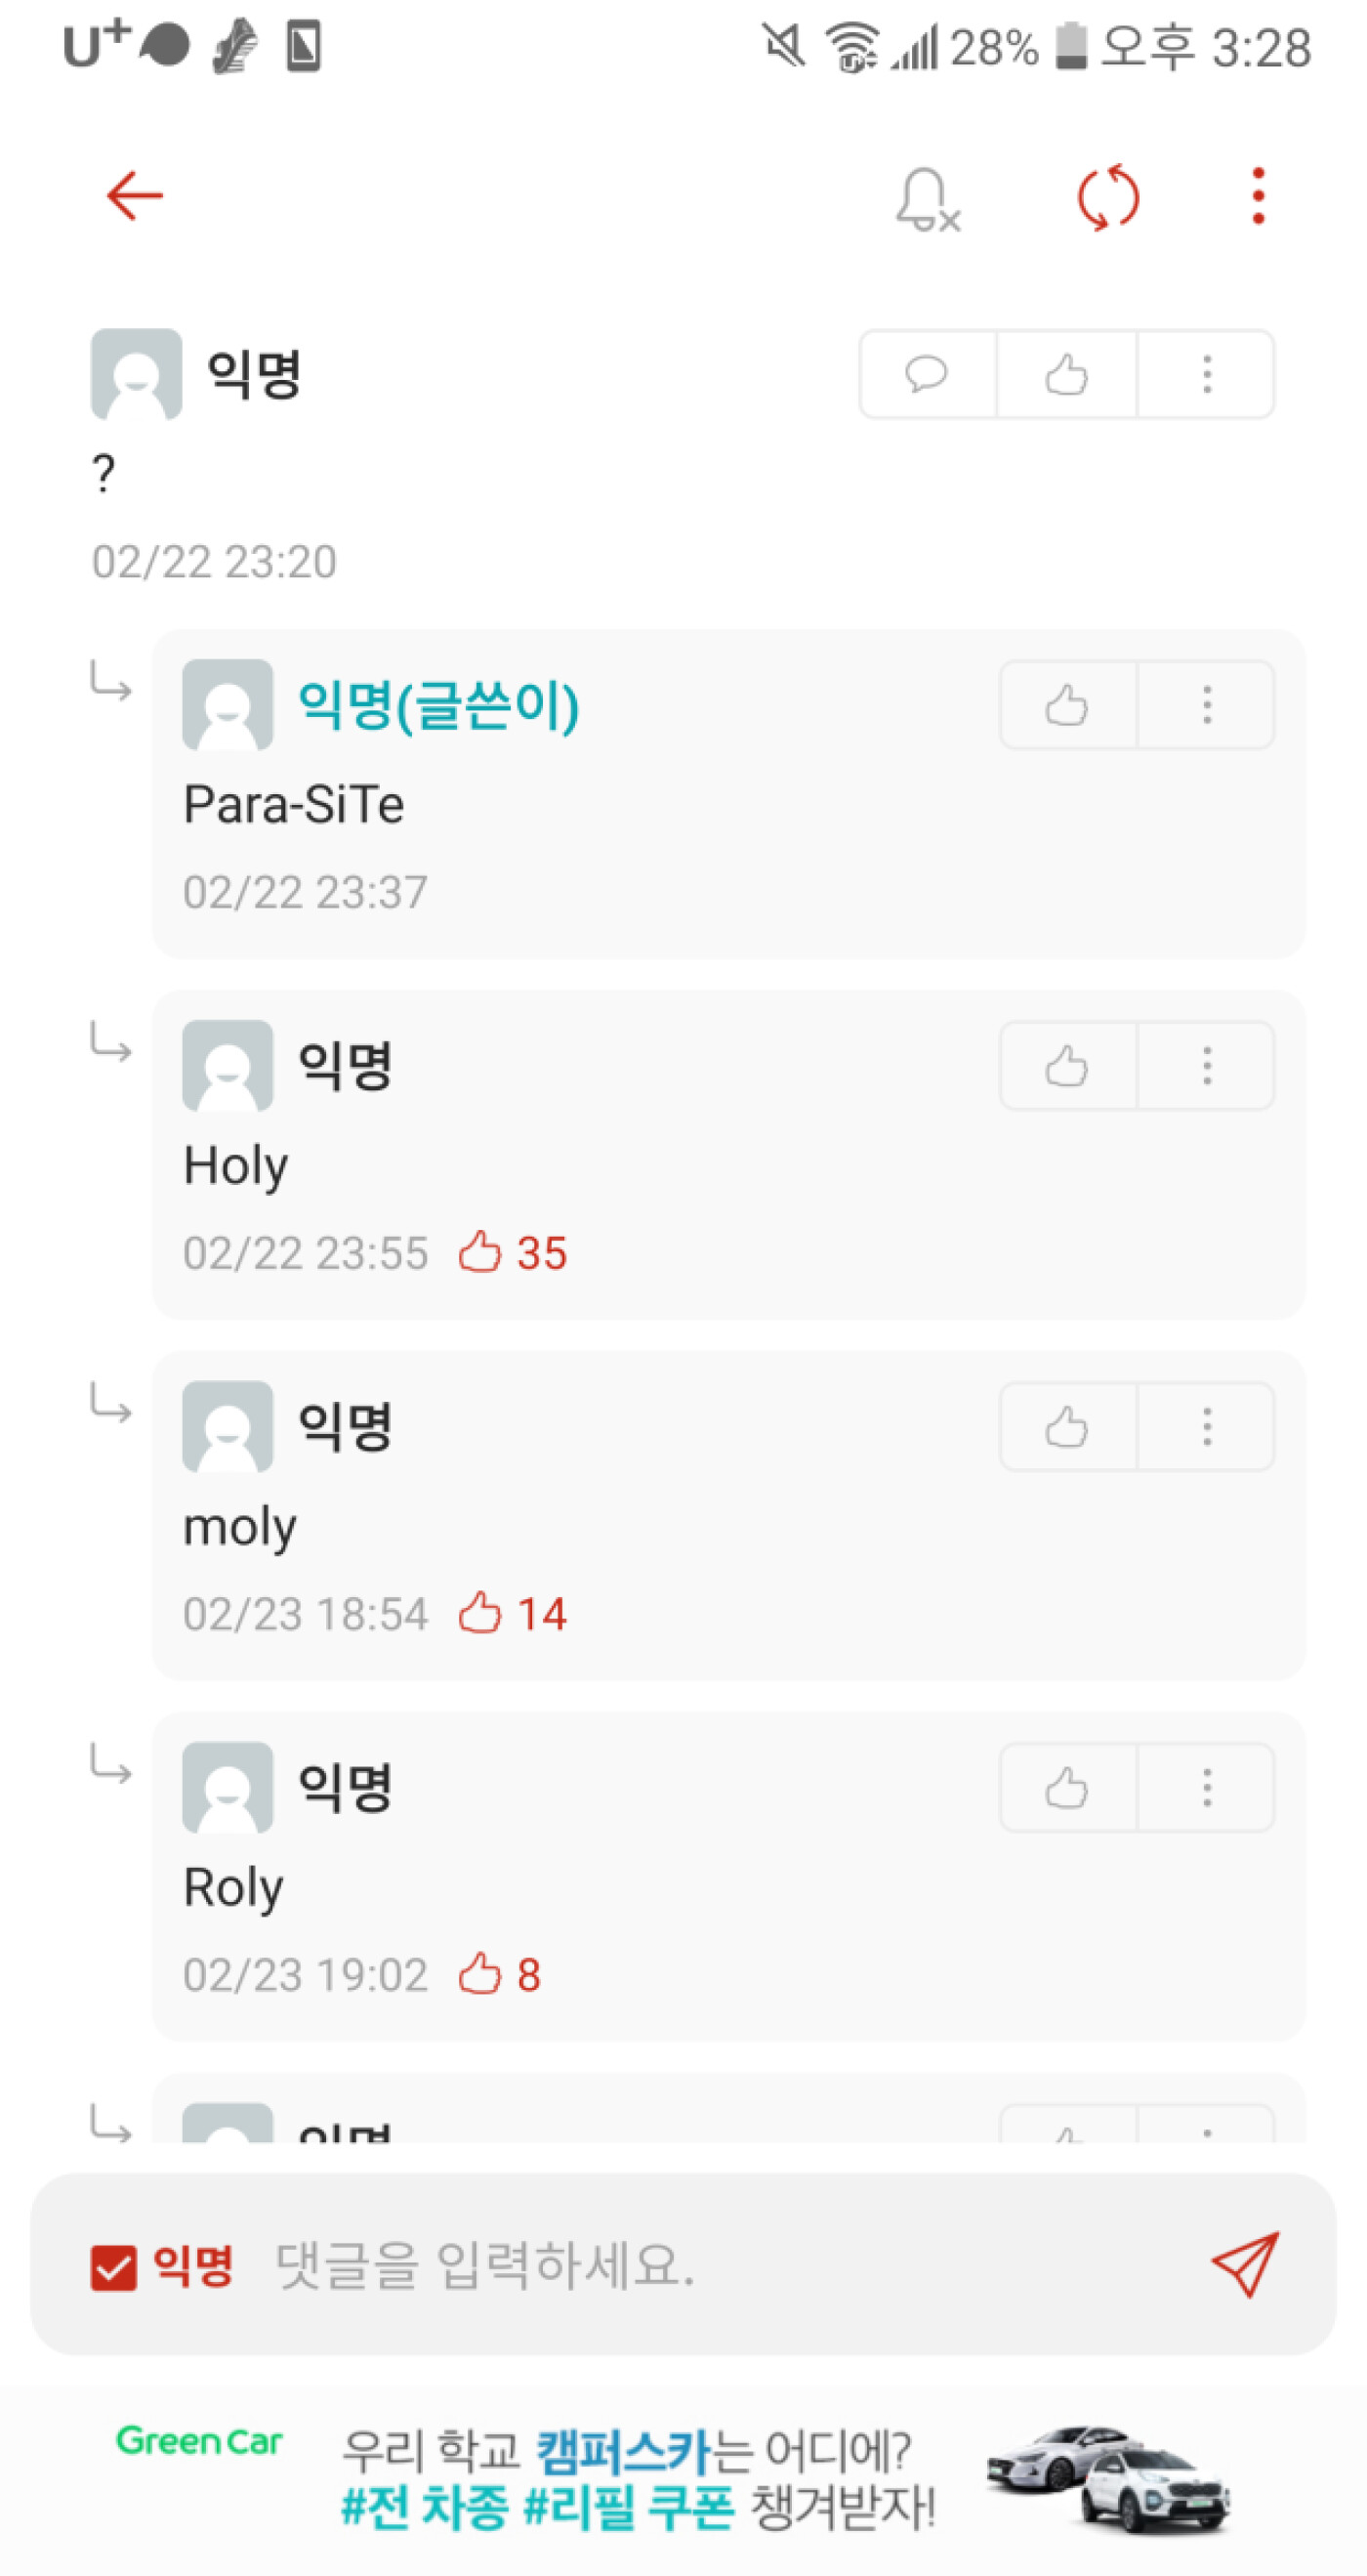Like the 'Holy' reply
Screen dimensions: 1367x2576
coord(1066,1066)
